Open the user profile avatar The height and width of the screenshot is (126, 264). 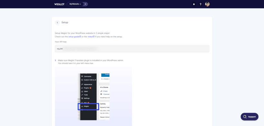pyautogui.click(x=207, y=4)
